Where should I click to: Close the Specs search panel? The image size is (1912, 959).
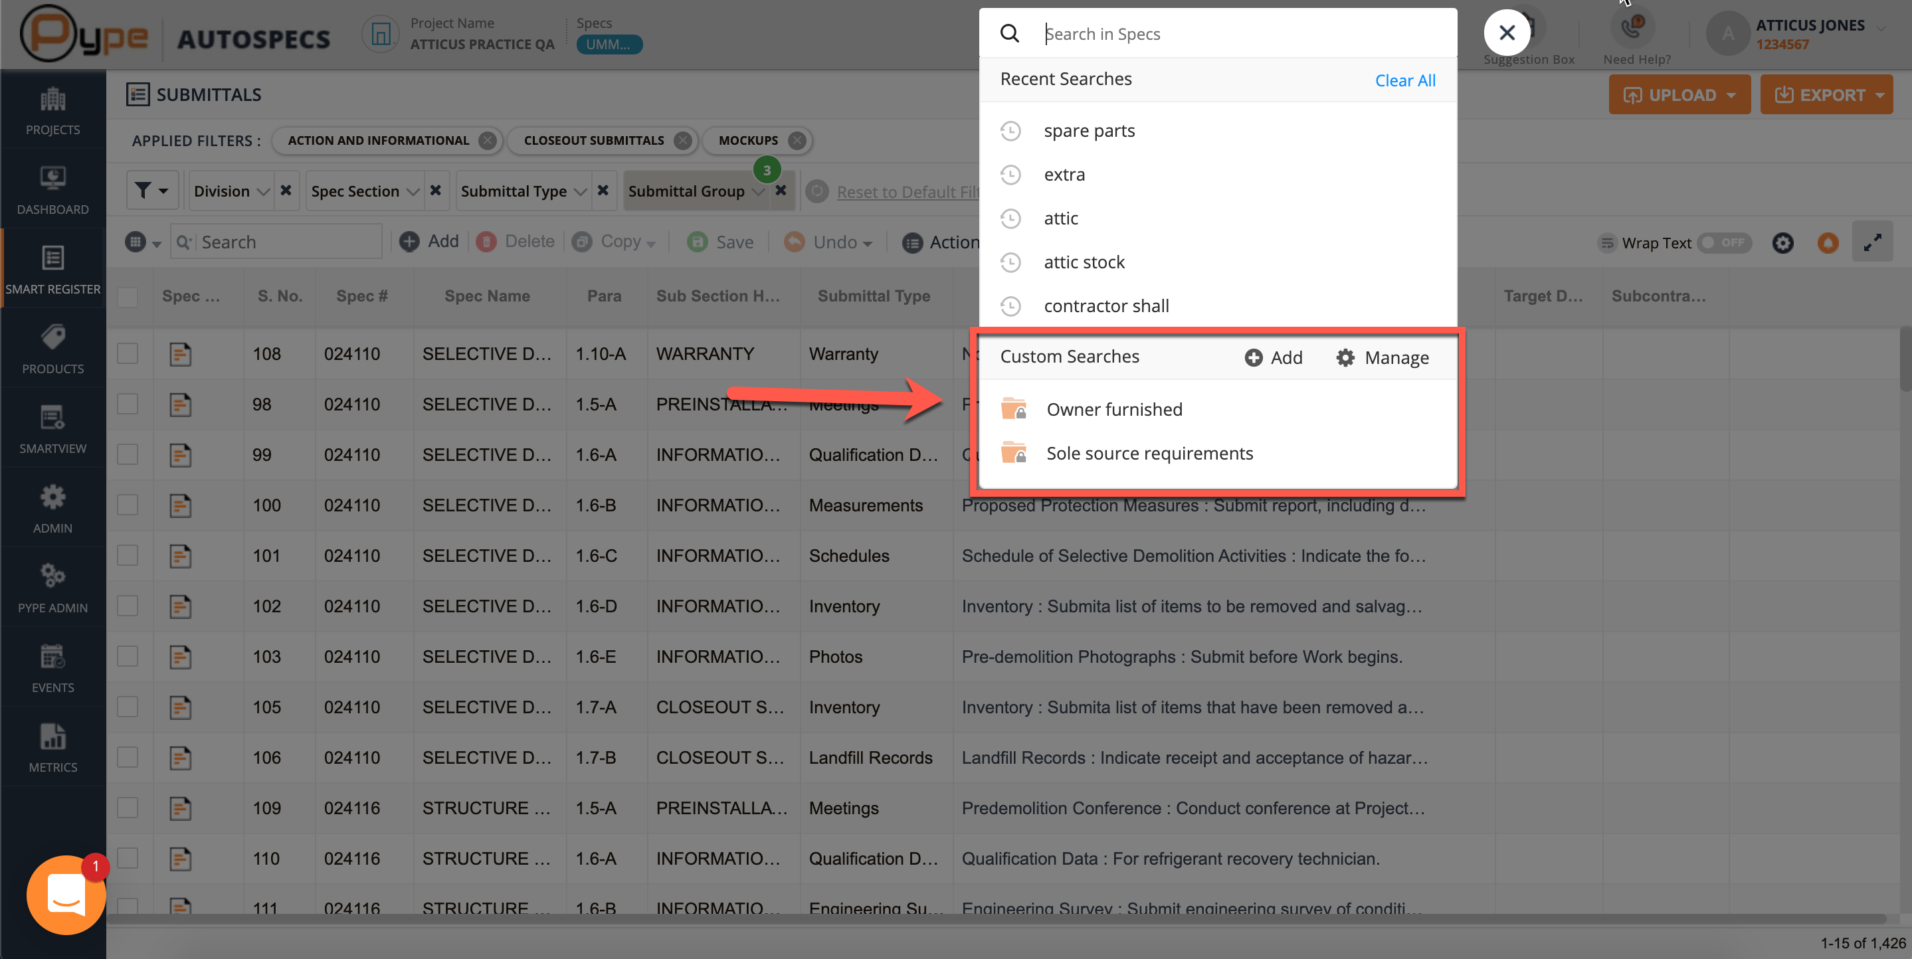click(1506, 33)
